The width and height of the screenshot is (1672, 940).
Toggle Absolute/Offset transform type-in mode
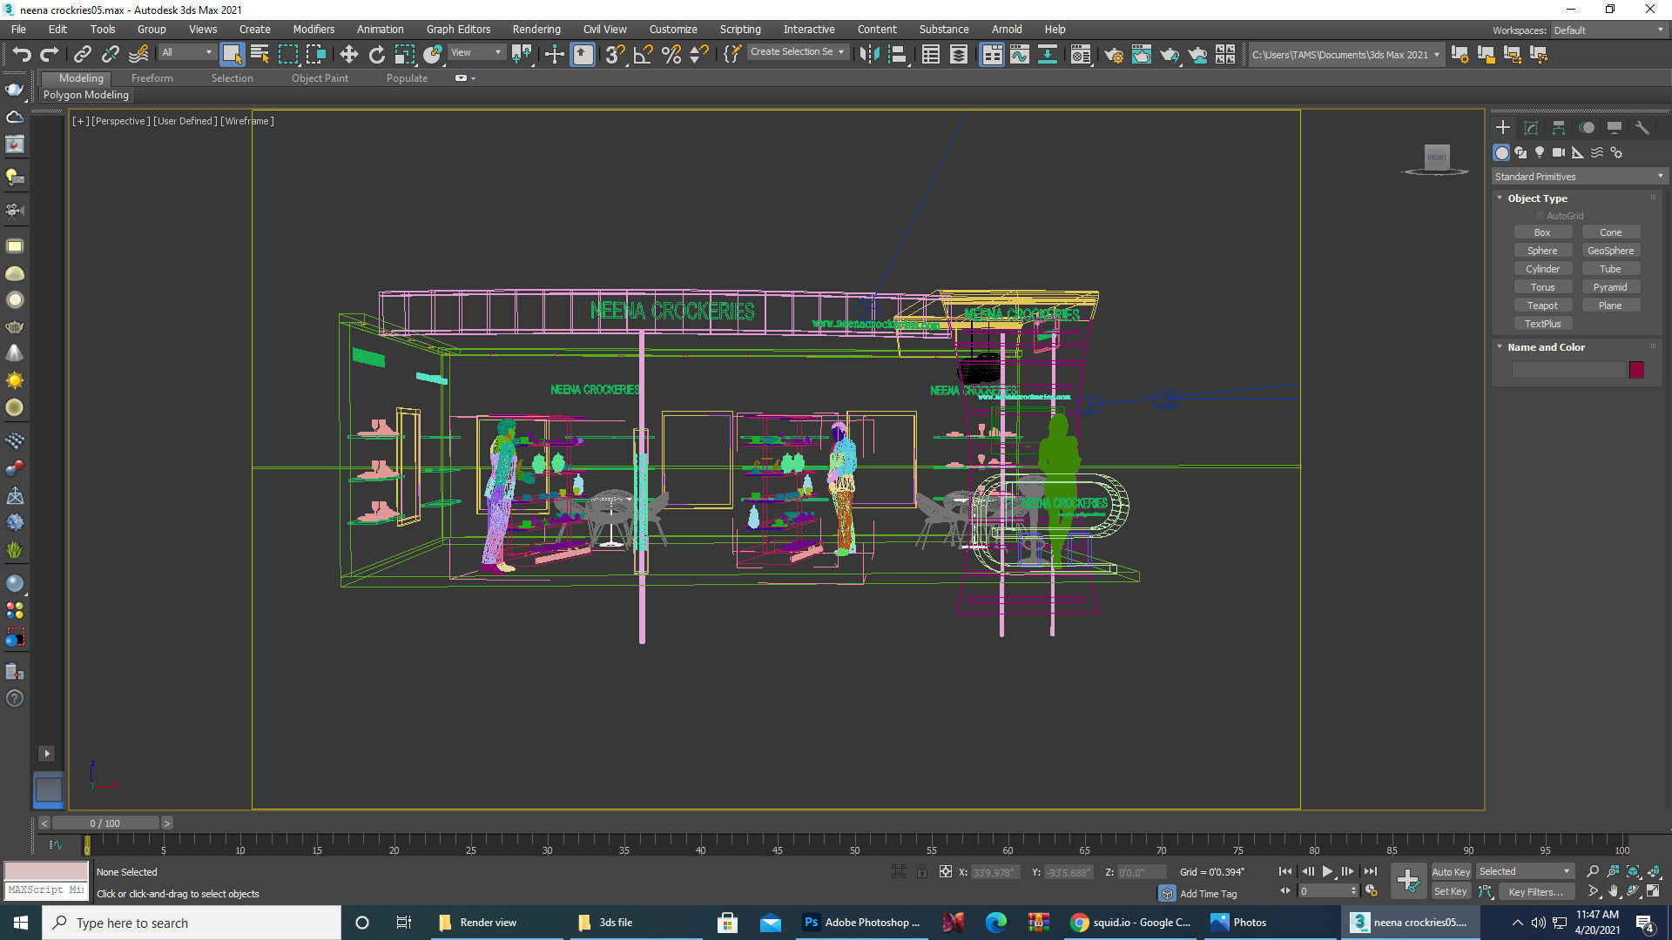click(x=945, y=871)
